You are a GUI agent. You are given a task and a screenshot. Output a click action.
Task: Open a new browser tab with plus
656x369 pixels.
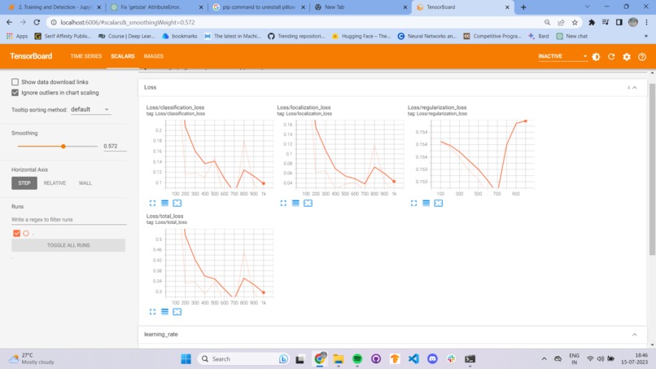[523, 7]
